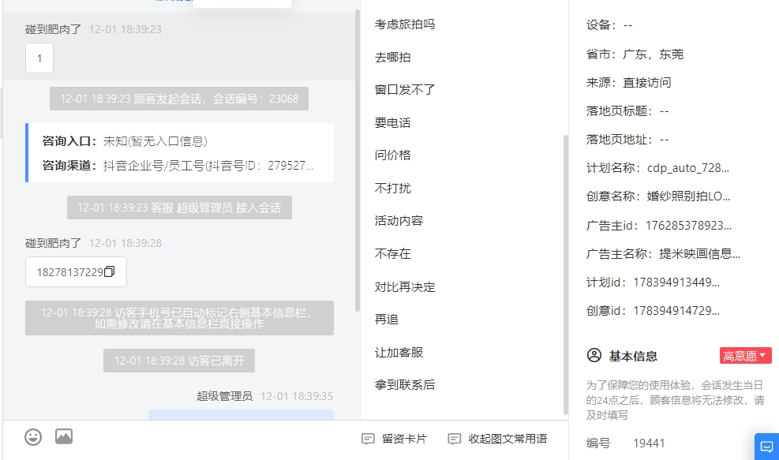Click 咨询入口 未知 info line
This screenshot has width=779, height=460.
(x=125, y=141)
